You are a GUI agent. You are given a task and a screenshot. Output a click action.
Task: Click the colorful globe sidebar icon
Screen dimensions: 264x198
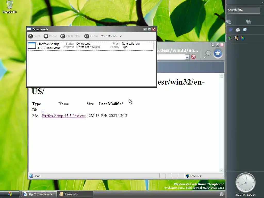point(242,38)
